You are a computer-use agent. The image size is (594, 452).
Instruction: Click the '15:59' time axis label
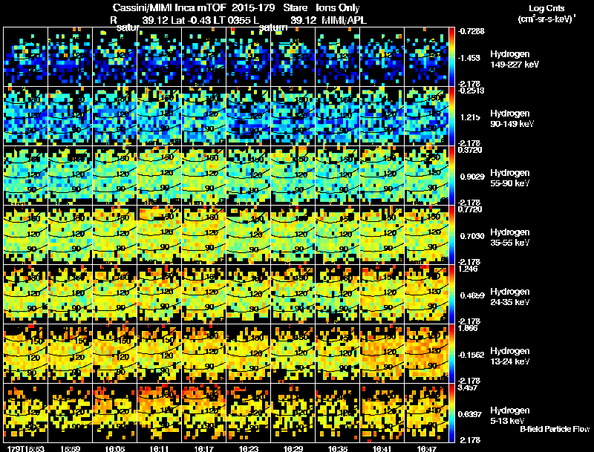(70, 448)
